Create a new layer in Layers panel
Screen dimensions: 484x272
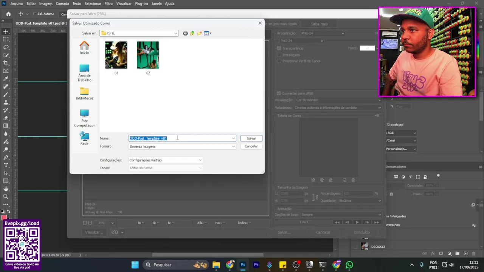pyautogui.click(x=465, y=253)
